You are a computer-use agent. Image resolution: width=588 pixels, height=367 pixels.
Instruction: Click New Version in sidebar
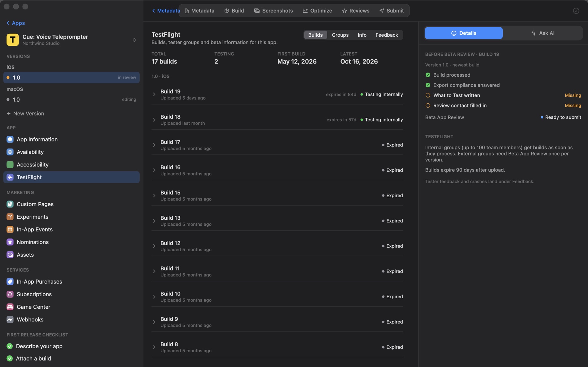(25, 114)
